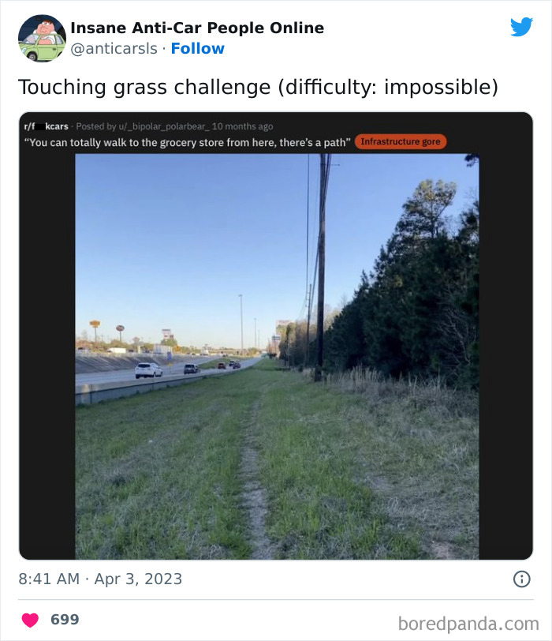Click the embedded roadside path photo
This screenshot has height=641, width=552.
(276, 355)
